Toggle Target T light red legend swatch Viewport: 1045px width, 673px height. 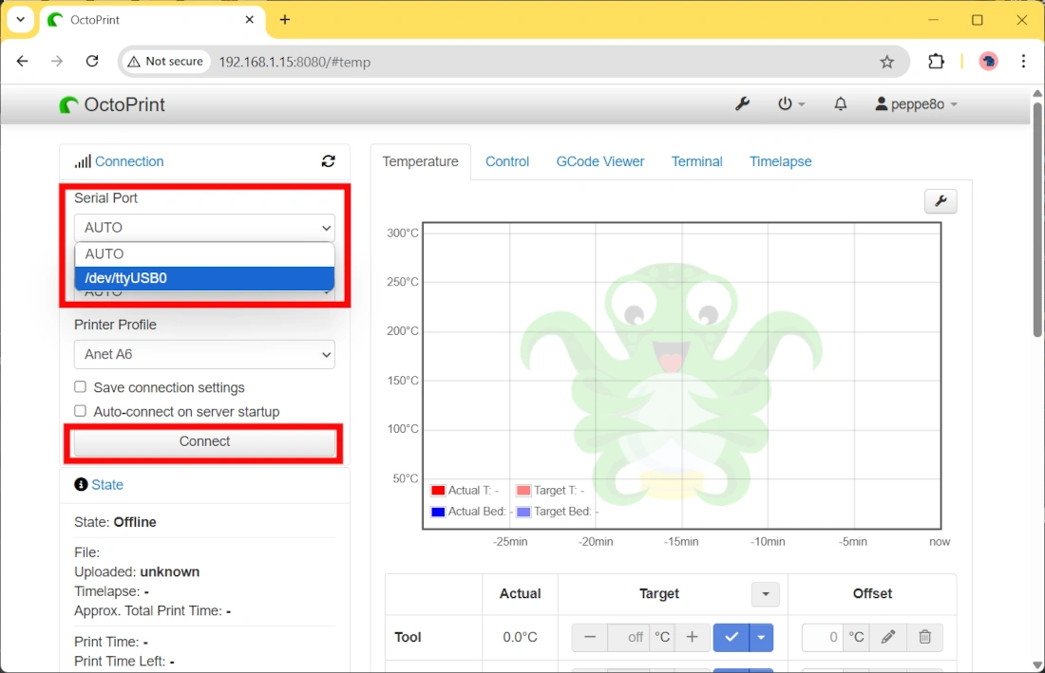(523, 491)
